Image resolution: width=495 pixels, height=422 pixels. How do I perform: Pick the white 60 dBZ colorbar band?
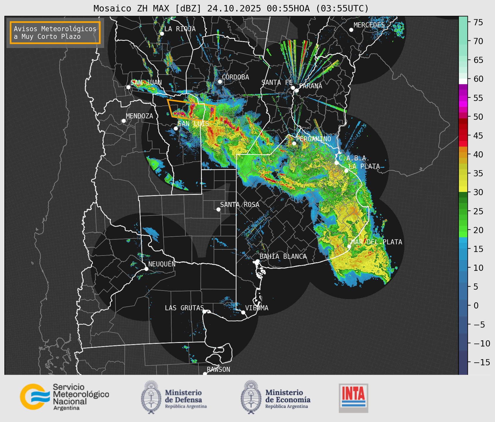click(463, 81)
